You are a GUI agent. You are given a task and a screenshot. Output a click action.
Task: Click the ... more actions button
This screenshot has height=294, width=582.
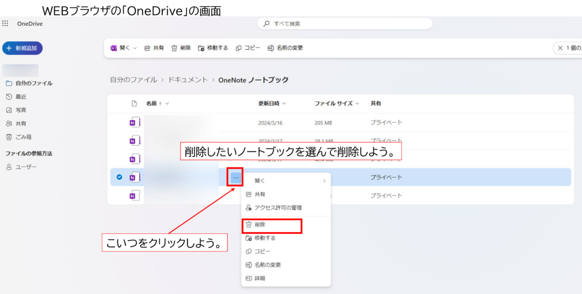pyautogui.click(x=236, y=178)
